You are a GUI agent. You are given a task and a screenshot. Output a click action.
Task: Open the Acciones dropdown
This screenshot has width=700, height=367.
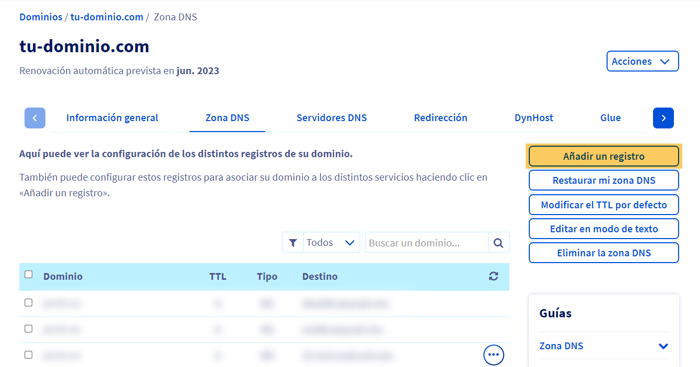(x=643, y=61)
